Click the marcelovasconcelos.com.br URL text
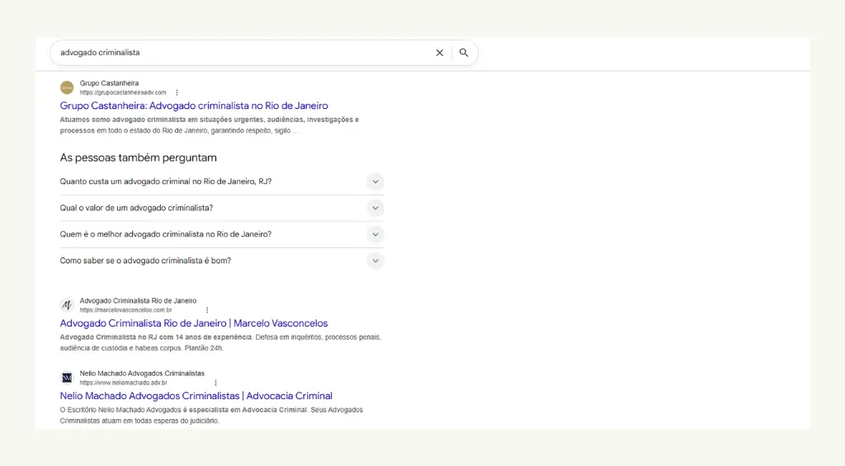 pyautogui.click(x=125, y=310)
